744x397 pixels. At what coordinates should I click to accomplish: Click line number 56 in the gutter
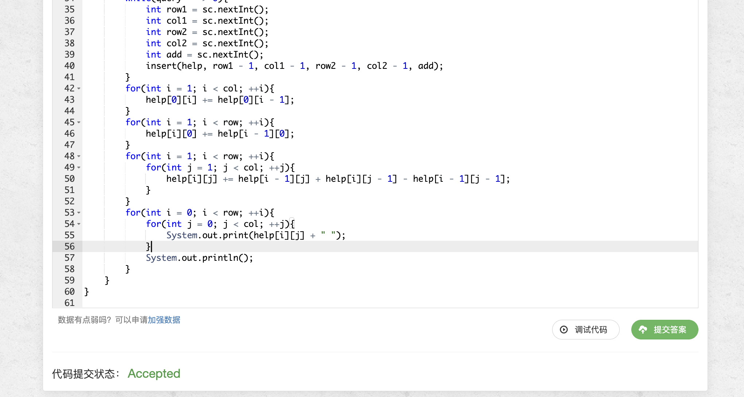(69, 247)
